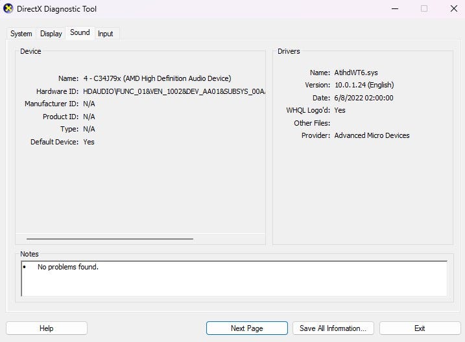Exit the diagnostic tool via Exit button

(420, 328)
